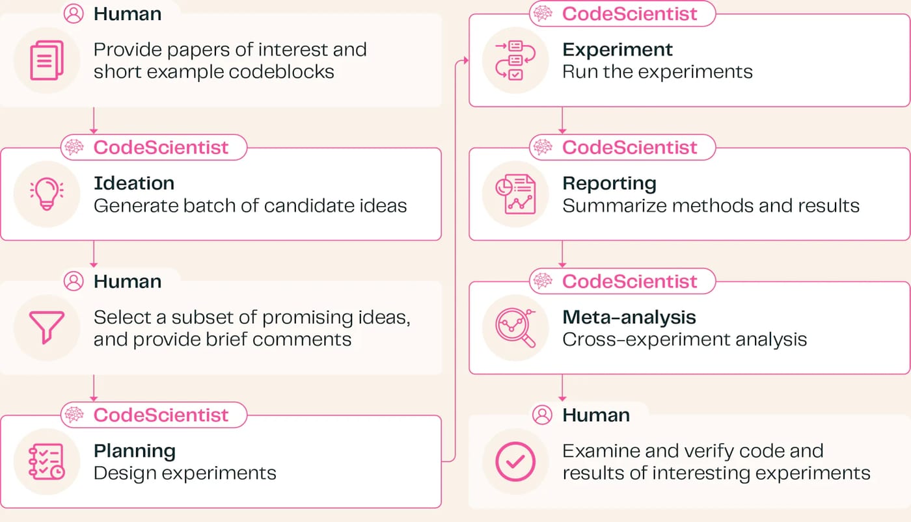Click the papers document icon
Screen dimensions: 911x522
point(47,60)
